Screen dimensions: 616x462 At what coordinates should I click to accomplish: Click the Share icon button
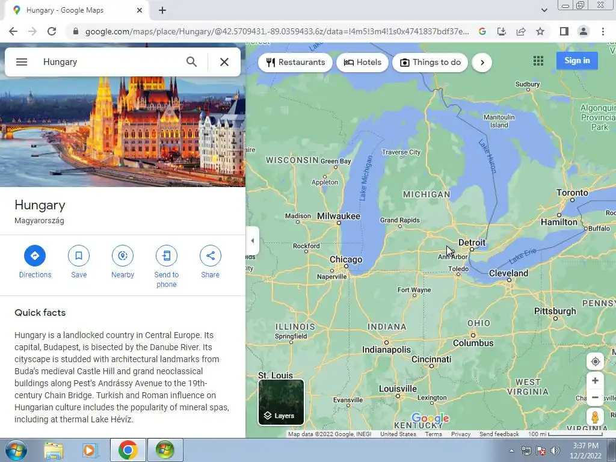point(210,256)
